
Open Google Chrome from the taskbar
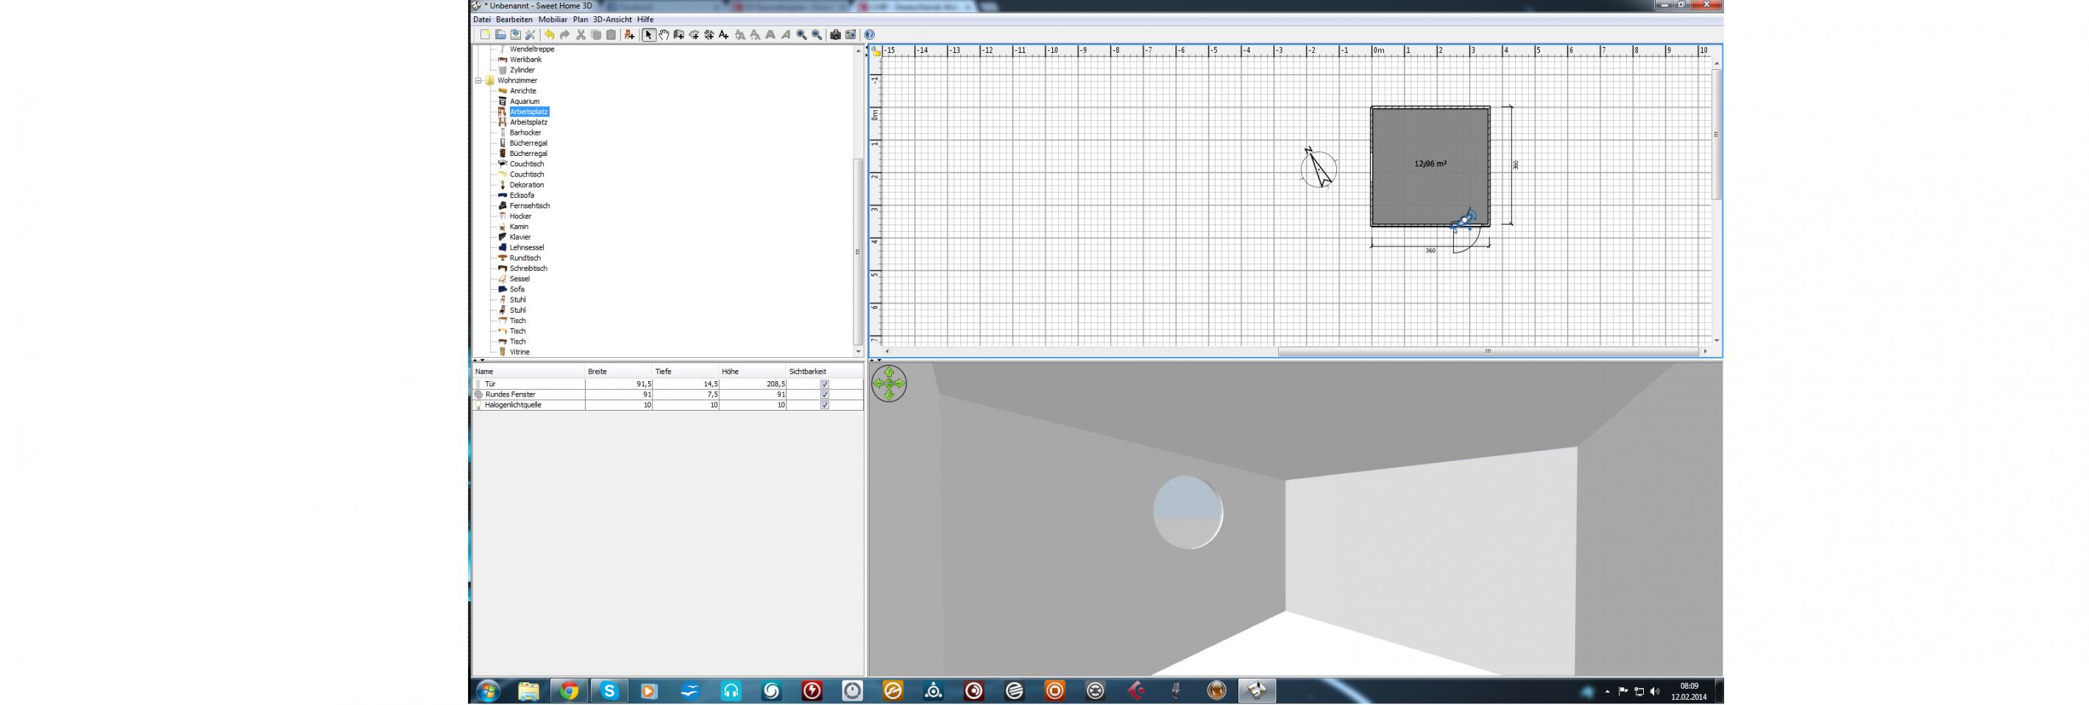point(570,690)
